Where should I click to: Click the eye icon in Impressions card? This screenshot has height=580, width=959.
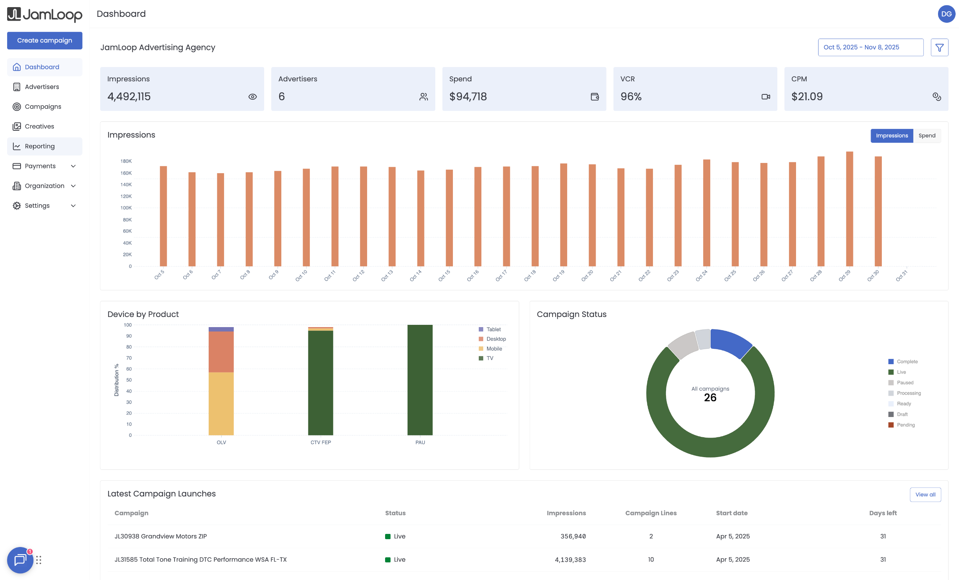[x=252, y=97]
